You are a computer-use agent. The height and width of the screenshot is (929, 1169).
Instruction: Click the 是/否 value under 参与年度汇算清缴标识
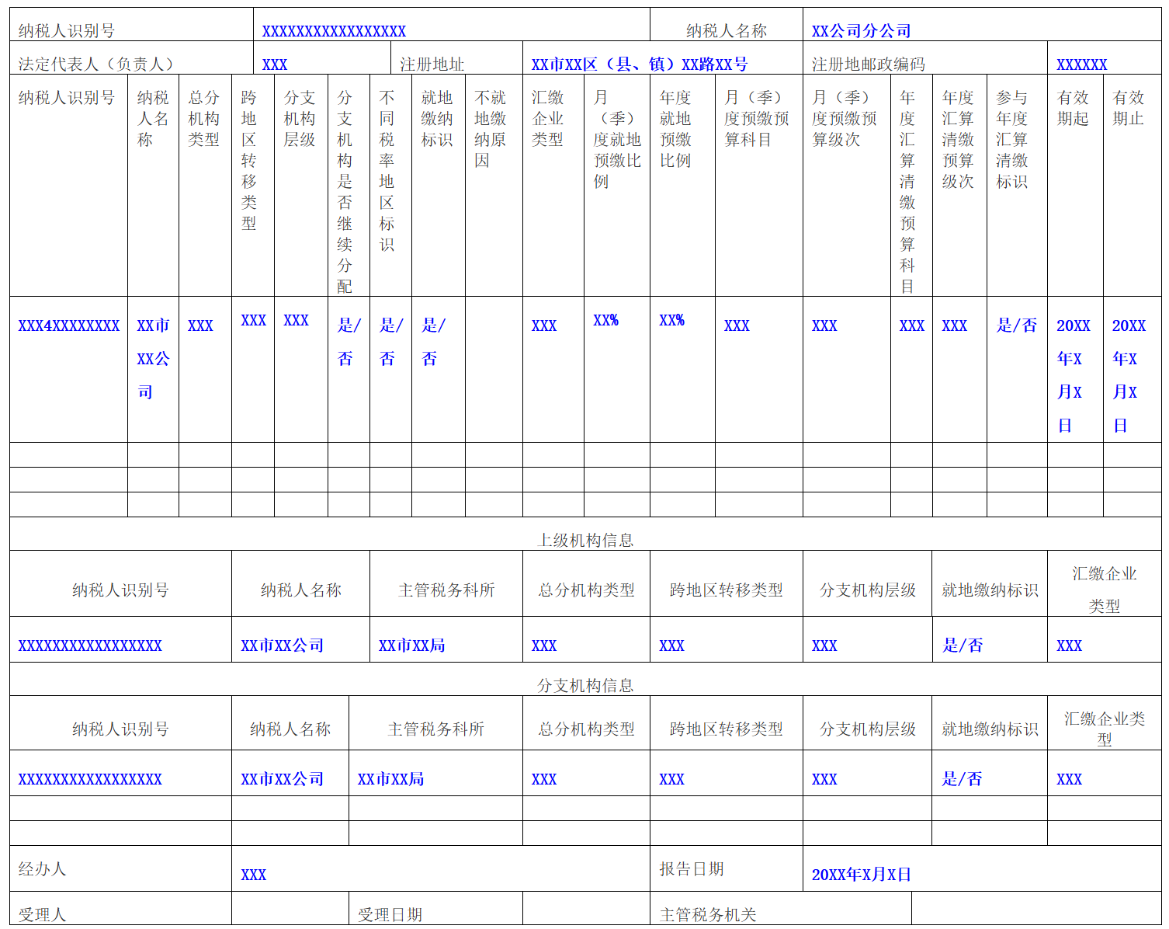pyautogui.click(x=1017, y=325)
